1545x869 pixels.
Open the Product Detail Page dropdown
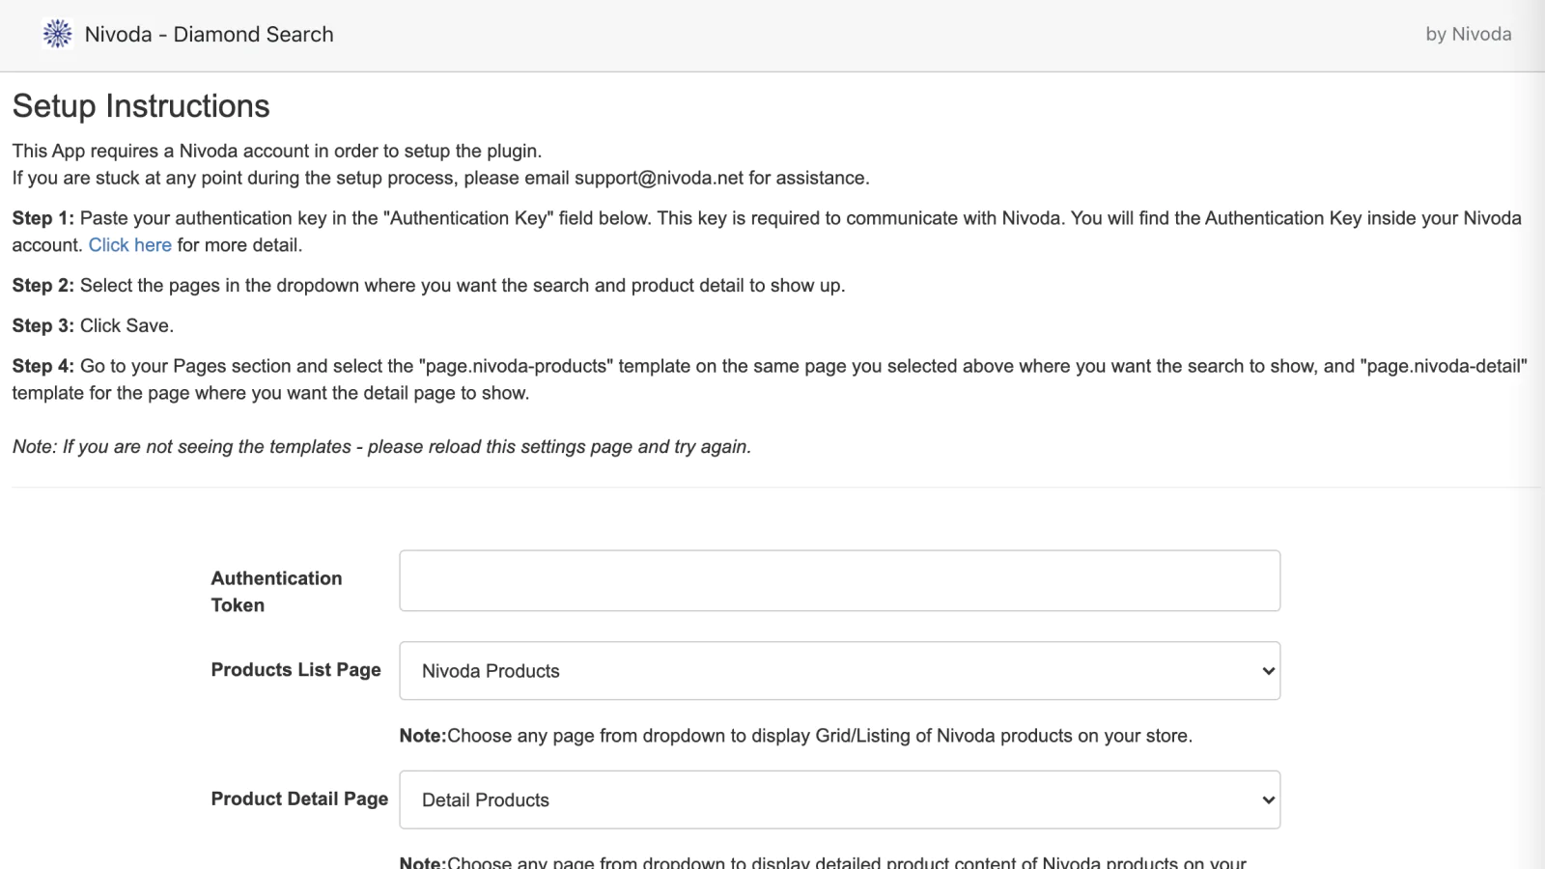839,799
